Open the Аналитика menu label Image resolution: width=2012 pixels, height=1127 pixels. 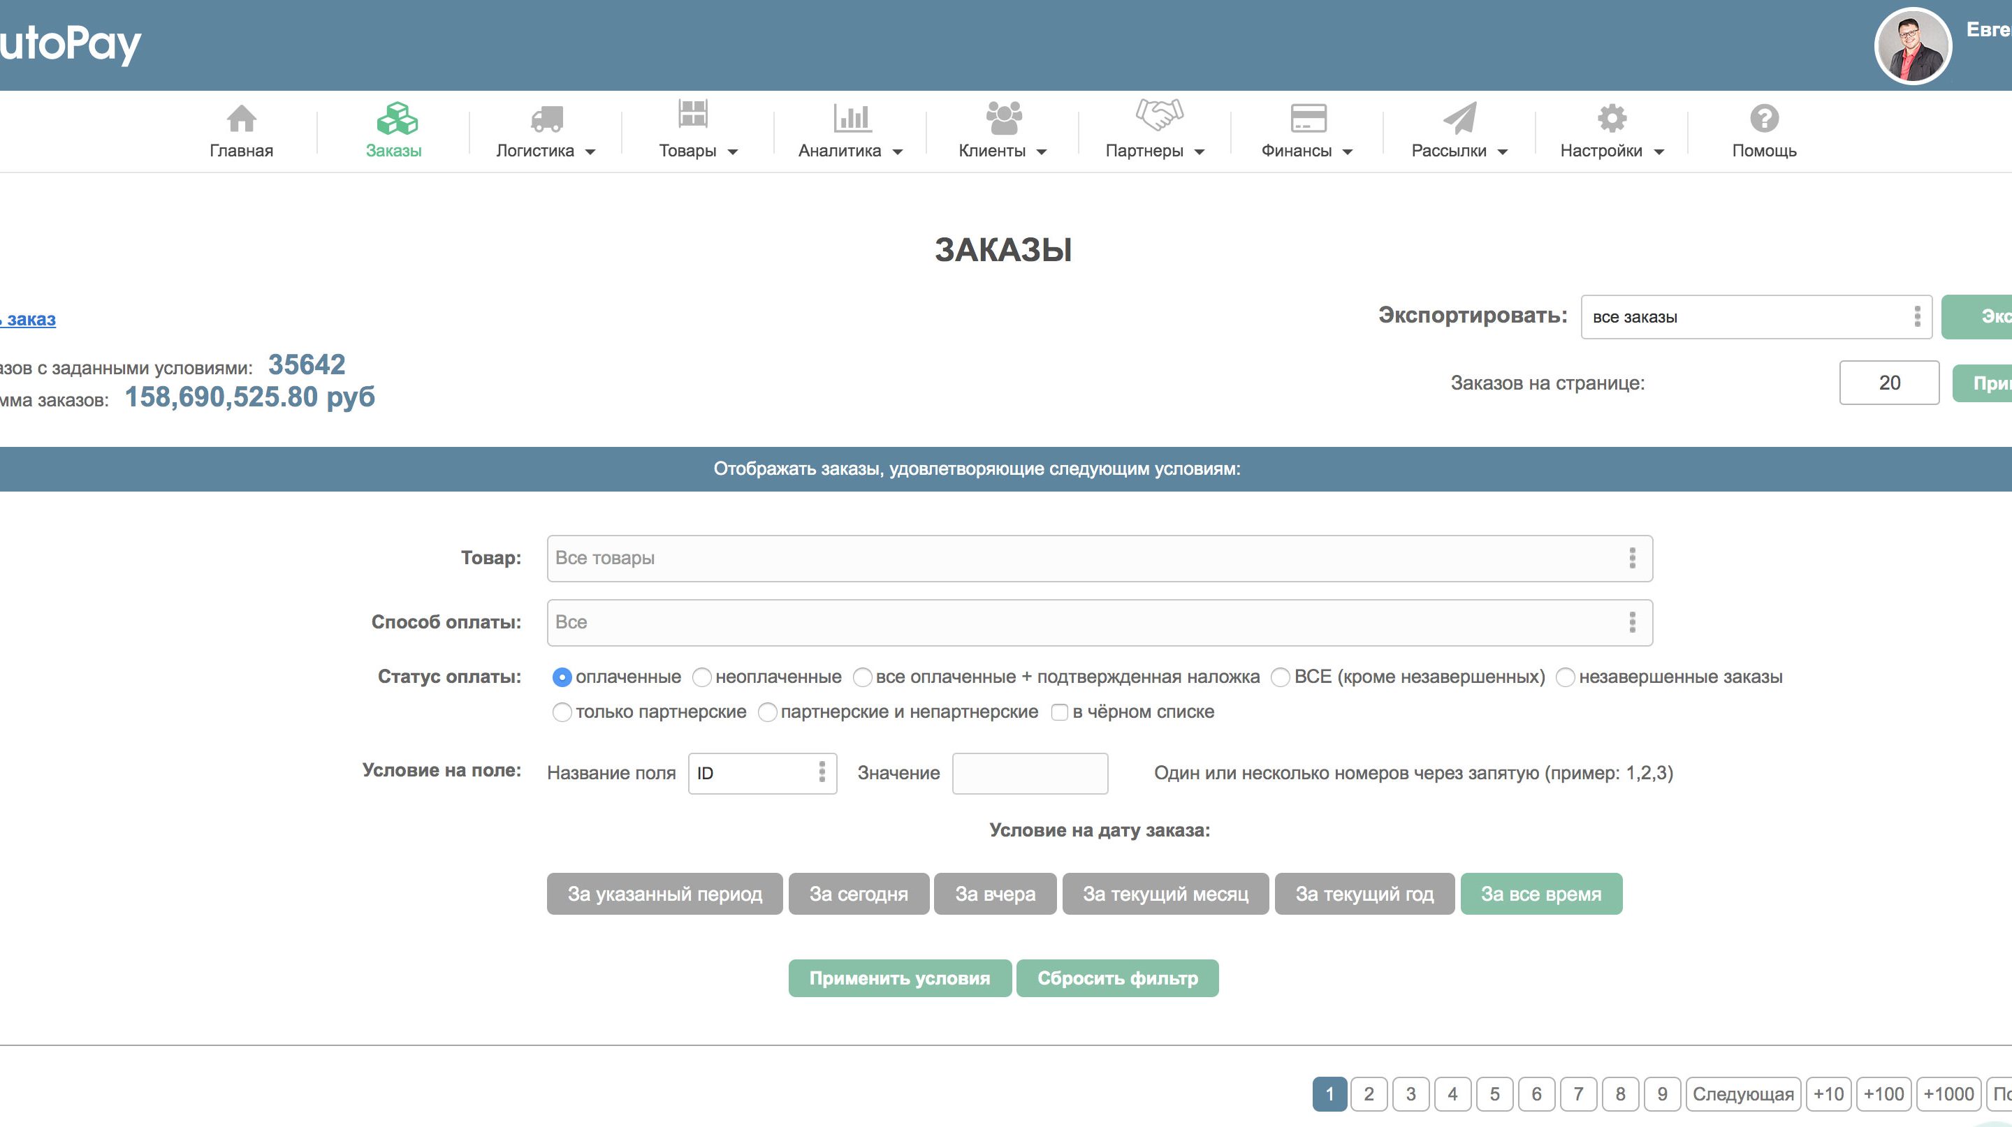(840, 151)
